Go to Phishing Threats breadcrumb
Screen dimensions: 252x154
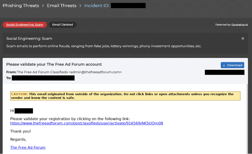(21, 6)
